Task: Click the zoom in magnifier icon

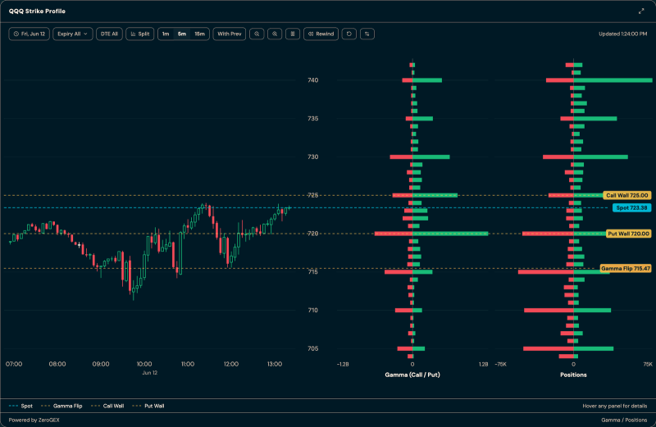Action: 275,34
